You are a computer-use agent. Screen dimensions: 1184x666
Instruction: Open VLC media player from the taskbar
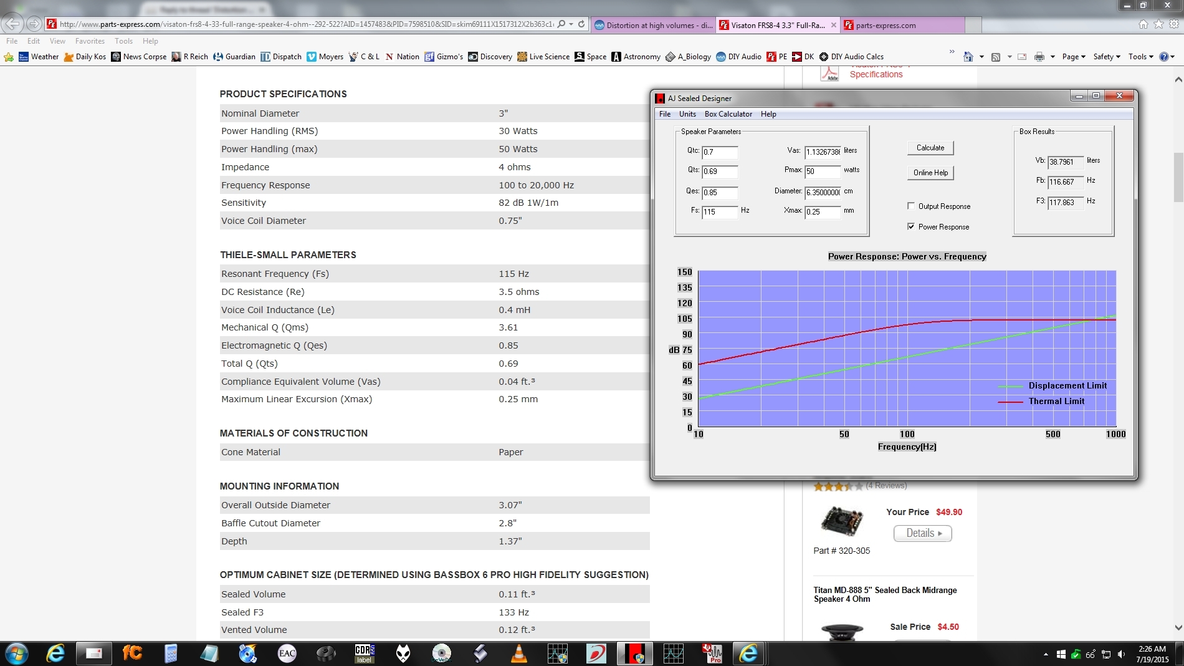point(518,654)
